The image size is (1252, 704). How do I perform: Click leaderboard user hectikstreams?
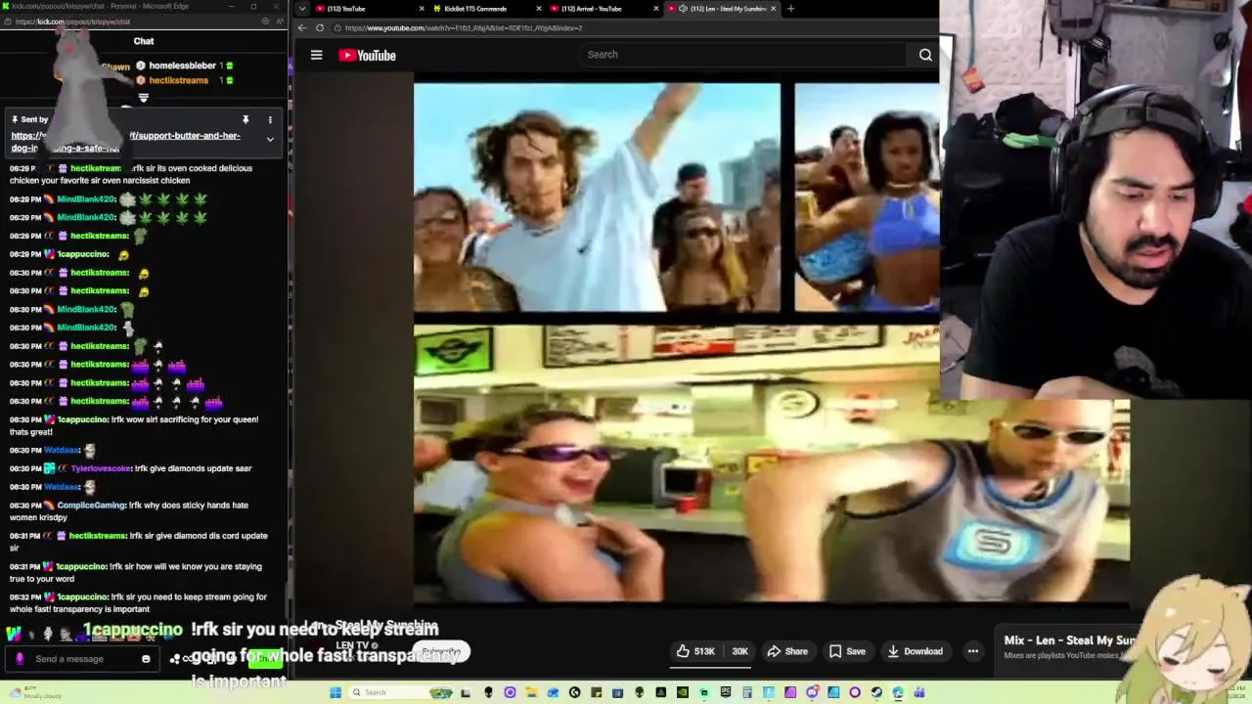tap(178, 80)
